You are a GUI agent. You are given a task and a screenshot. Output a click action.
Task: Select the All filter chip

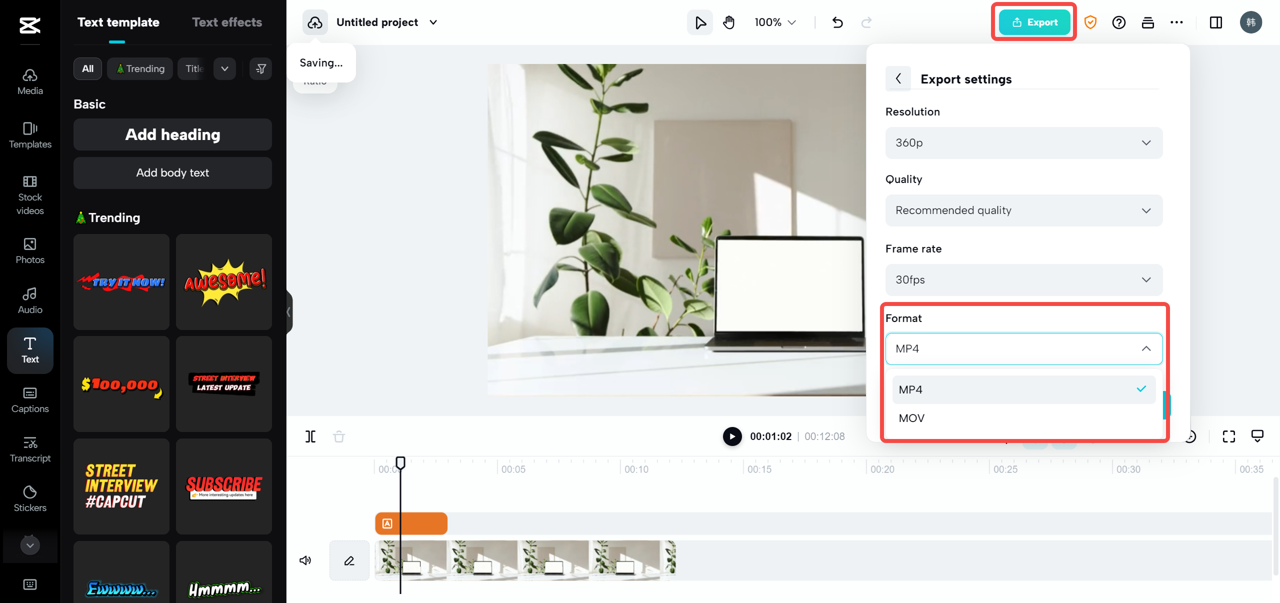tap(87, 68)
